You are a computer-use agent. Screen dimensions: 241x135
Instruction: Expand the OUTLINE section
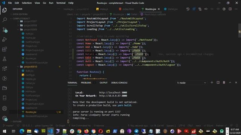(x=17, y=121)
